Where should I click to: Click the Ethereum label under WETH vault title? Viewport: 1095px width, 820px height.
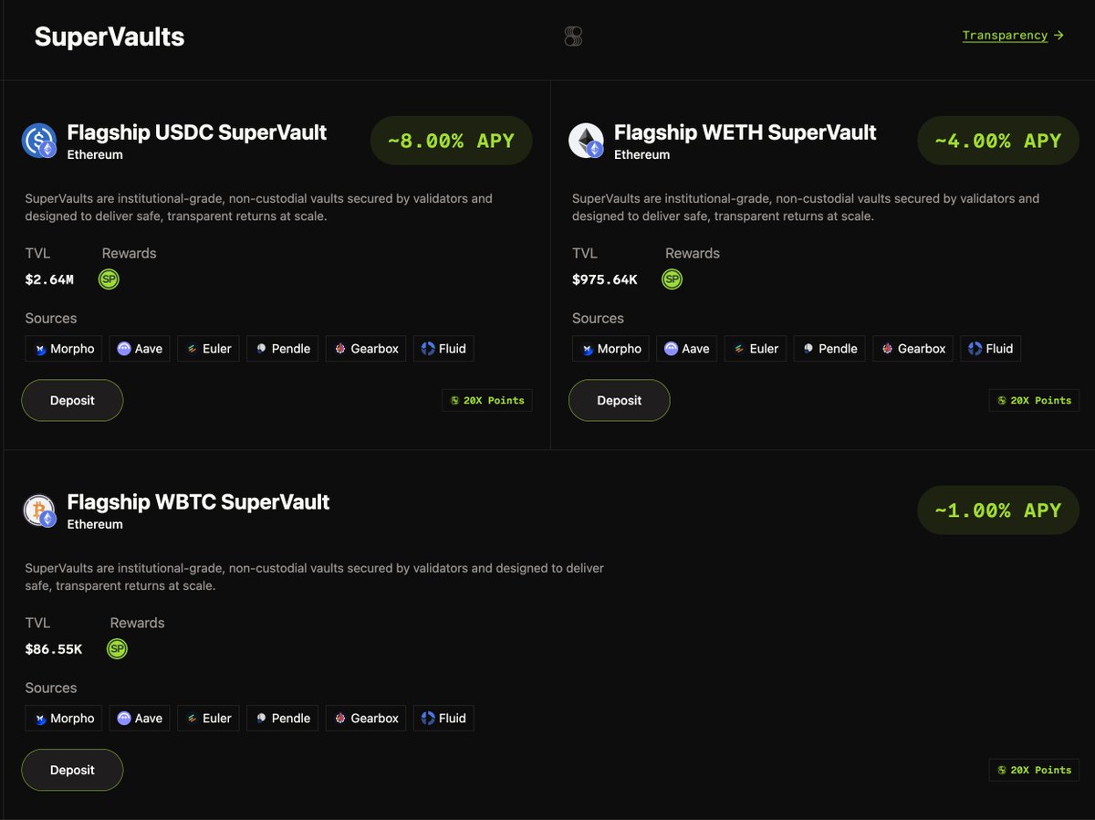[x=641, y=154]
